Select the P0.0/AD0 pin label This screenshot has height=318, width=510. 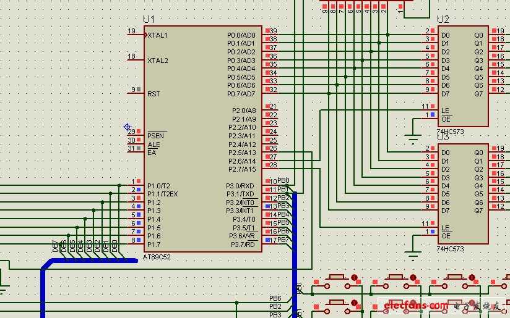[241, 35]
